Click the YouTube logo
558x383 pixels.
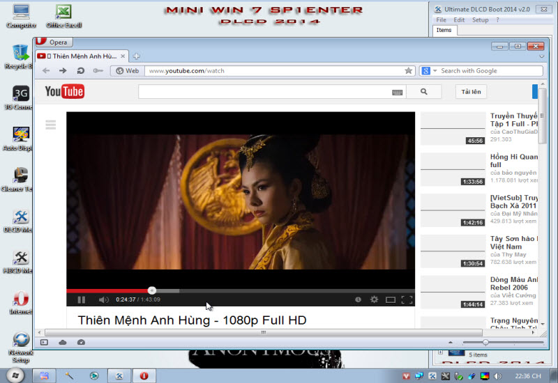[64, 91]
